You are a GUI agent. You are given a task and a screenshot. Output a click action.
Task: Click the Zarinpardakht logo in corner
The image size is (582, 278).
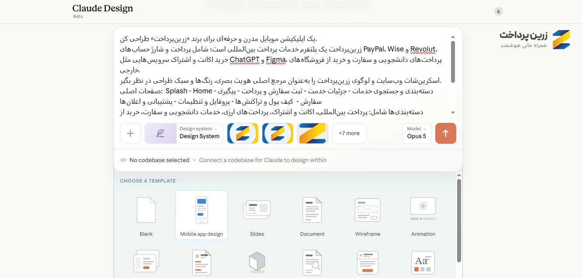point(535,40)
